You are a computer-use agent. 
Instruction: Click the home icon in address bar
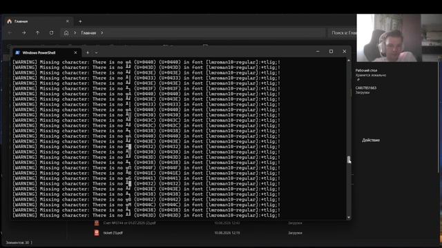66,33
